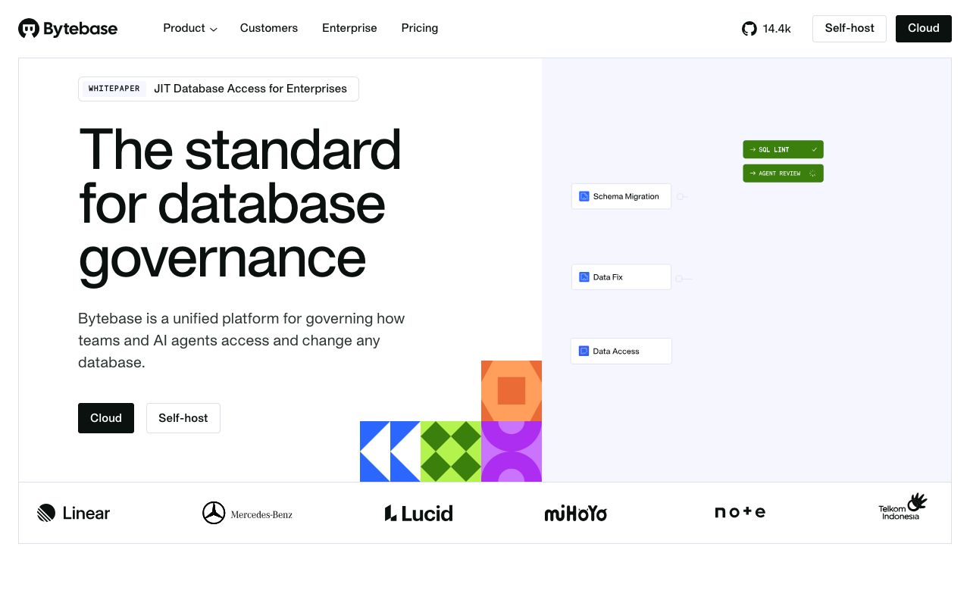Viewport: 970px width, 606px height.
Task: Click the Bytebase logo icon
Action: click(x=29, y=29)
